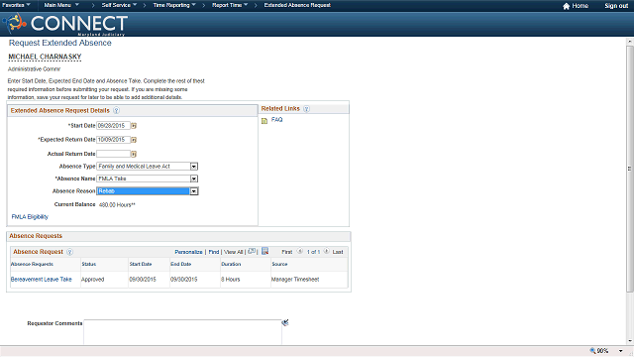
Task: Show next row arrow in Absence Request grid
Action: point(326,251)
